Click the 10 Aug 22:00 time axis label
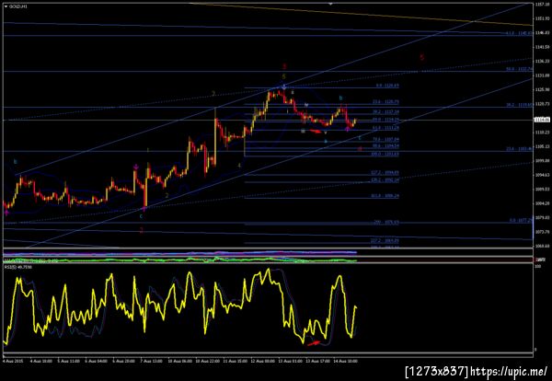552x381 pixels. 207,361
